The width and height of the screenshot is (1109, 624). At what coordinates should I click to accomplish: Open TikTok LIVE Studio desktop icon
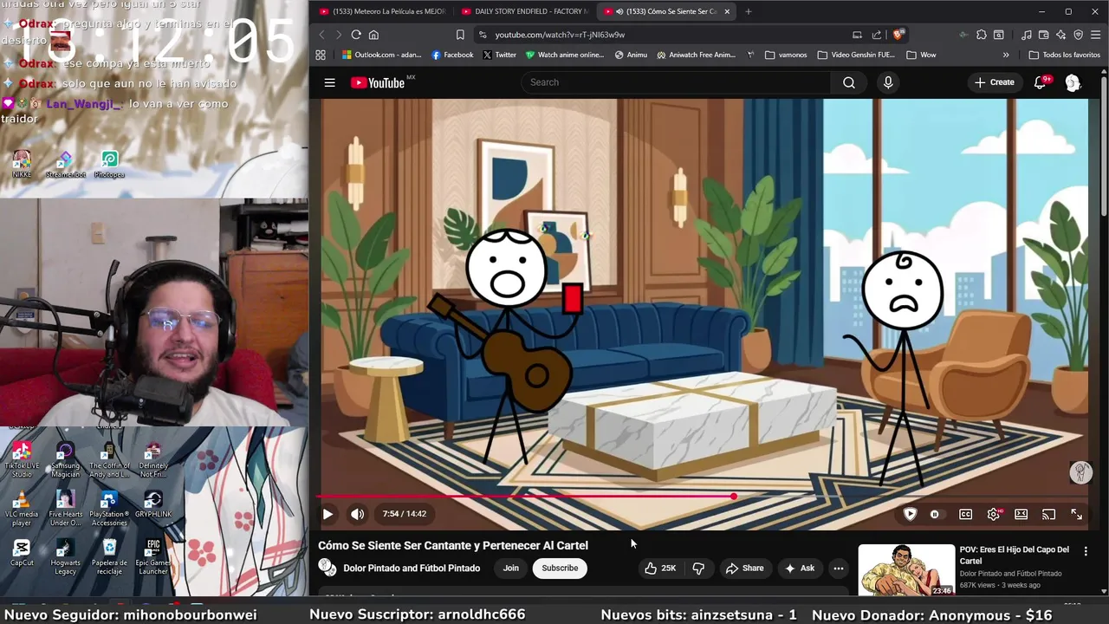[x=22, y=460]
